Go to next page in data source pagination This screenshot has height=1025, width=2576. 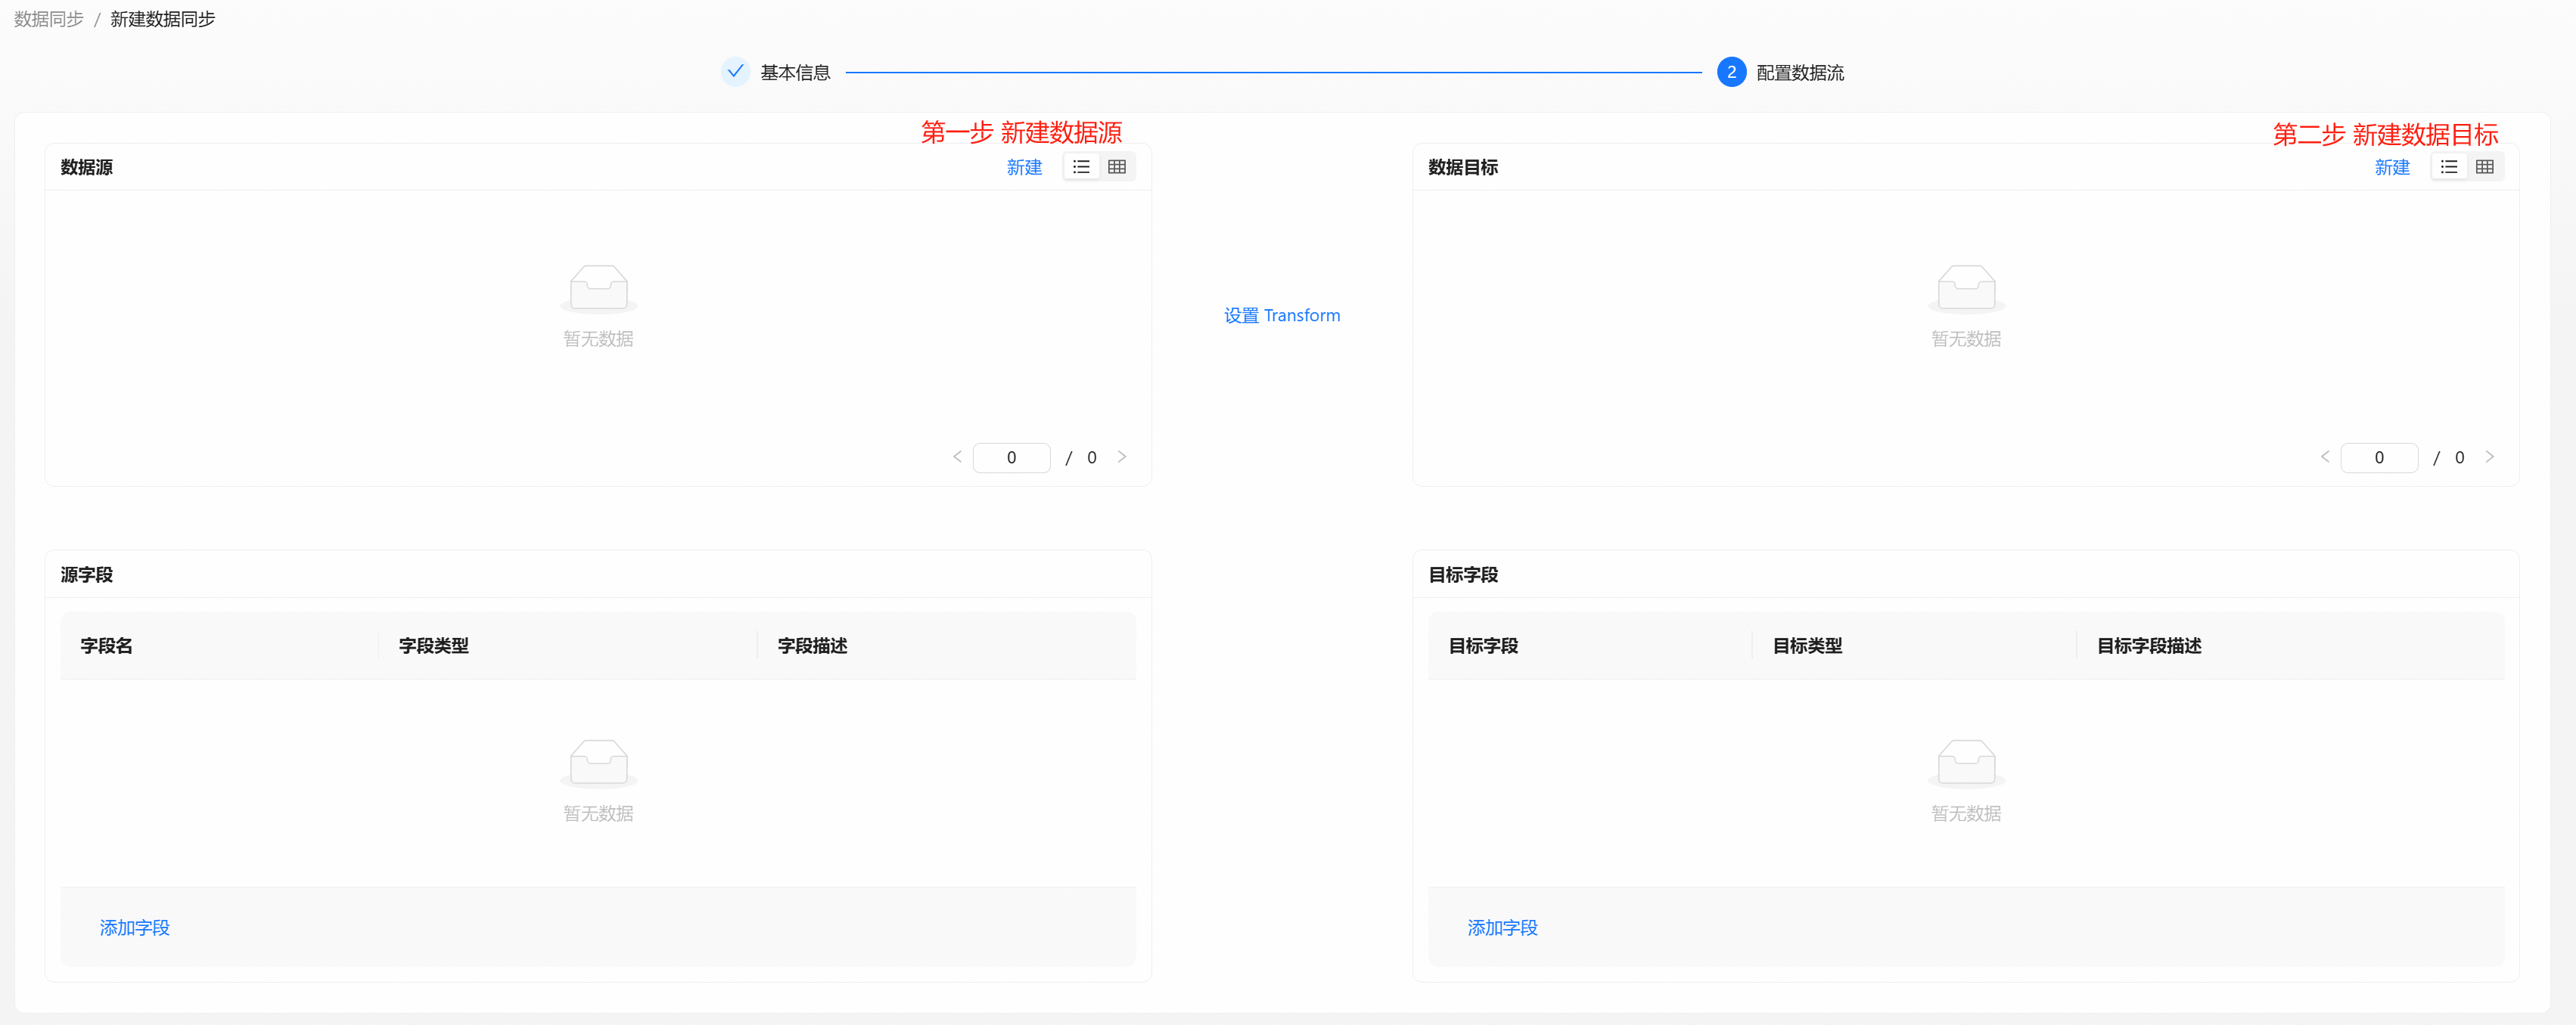pyautogui.click(x=1122, y=457)
